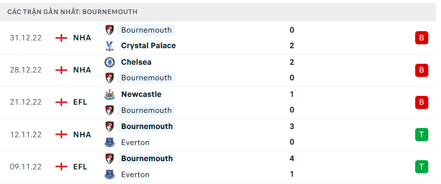Click the England flag on the 28.12.22 row
The width and height of the screenshot is (441, 184).
pyautogui.click(x=61, y=70)
